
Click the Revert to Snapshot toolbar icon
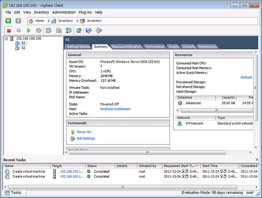click(x=59, y=31)
